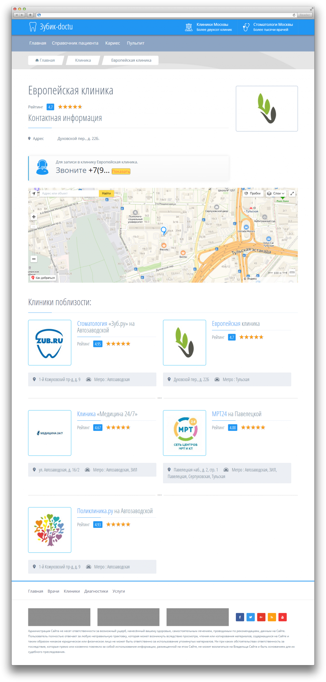Image resolution: width=326 pixels, height=682 pixels.
Task: Click the large clinic logo beside the heading
Action: 267,109
